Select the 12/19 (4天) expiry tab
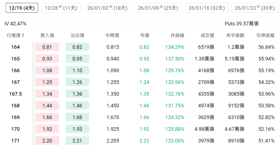Viewport: 280px width, 145px height. 22,8
